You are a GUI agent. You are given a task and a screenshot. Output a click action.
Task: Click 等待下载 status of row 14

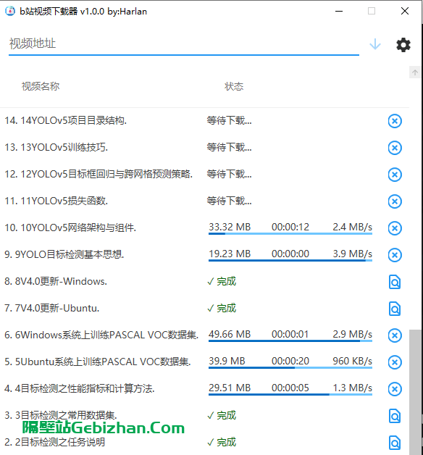tap(229, 120)
